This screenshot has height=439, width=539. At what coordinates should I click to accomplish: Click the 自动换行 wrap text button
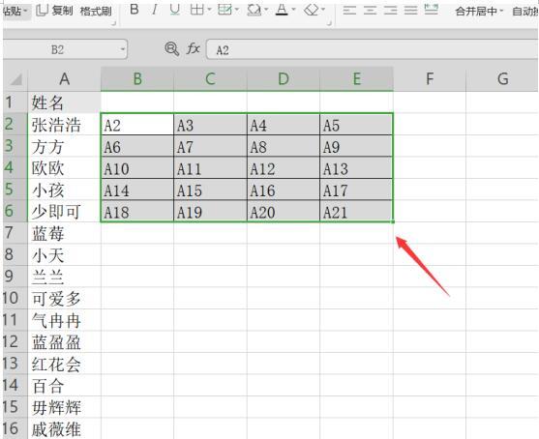point(525,12)
